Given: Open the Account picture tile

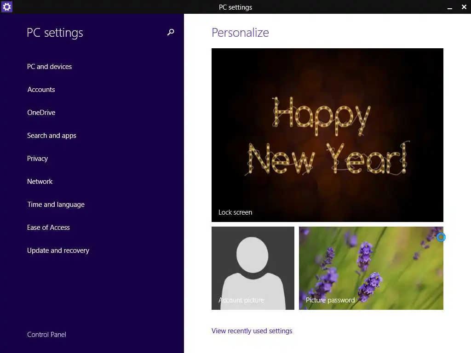Looking at the screenshot, I should point(253,268).
